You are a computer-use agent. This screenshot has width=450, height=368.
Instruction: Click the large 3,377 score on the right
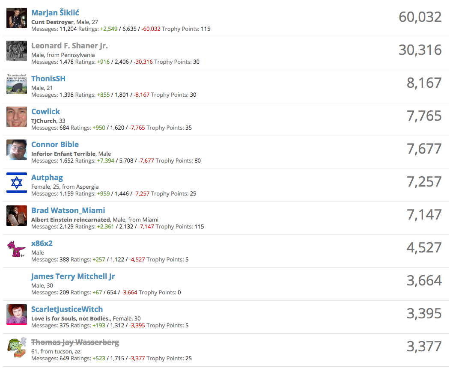click(x=424, y=347)
